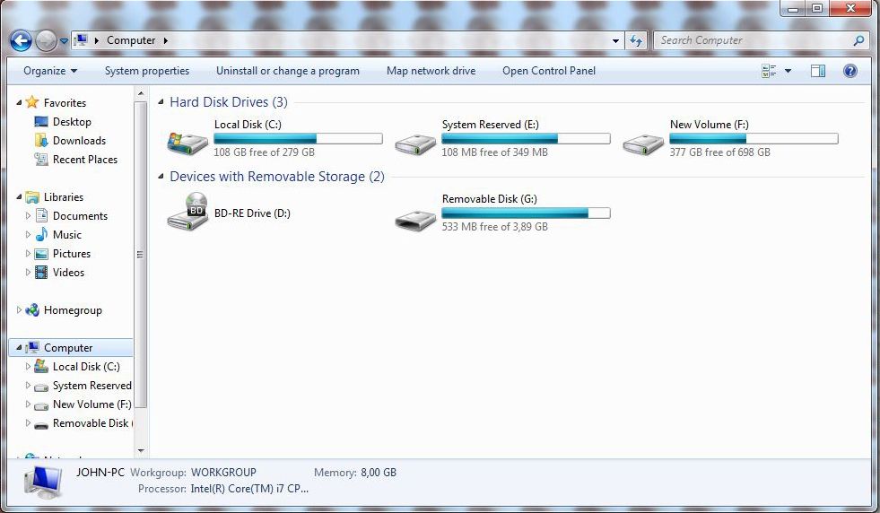Image resolution: width=880 pixels, height=513 pixels.
Task: Collapse the Computer tree node
Action: pyautogui.click(x=19, y=347)
